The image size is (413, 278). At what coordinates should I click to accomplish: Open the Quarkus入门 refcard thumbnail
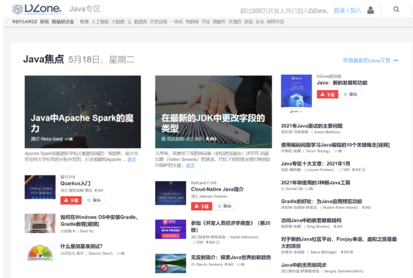pyautogui.click(x=40, y=187)
